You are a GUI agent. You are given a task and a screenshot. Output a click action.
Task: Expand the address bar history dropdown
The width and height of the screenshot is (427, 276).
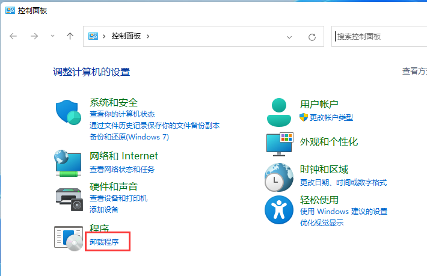click(289, 37)
